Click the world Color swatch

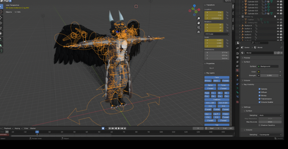coord(269,72)
